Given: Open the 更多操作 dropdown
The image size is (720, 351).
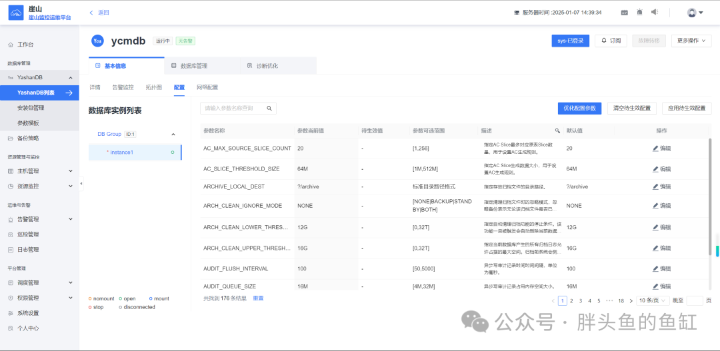Looking at the screenshot, I should pos(691,41).
